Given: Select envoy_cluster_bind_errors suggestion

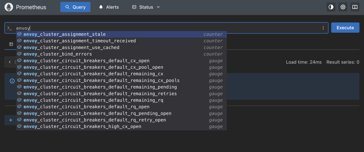Looking at the screenshot, I should (x=122, y=54).
